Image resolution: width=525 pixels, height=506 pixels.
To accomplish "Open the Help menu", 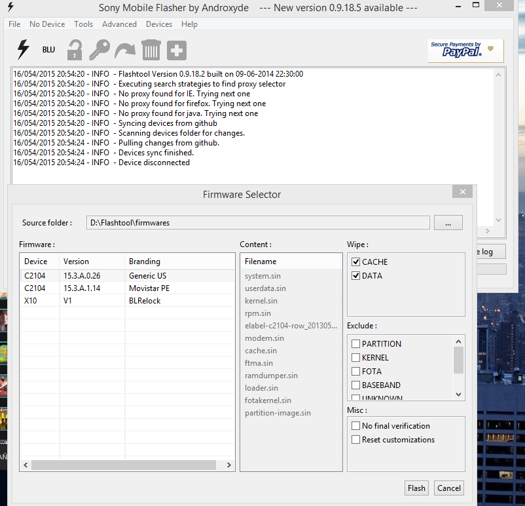I will coord(189,24).
